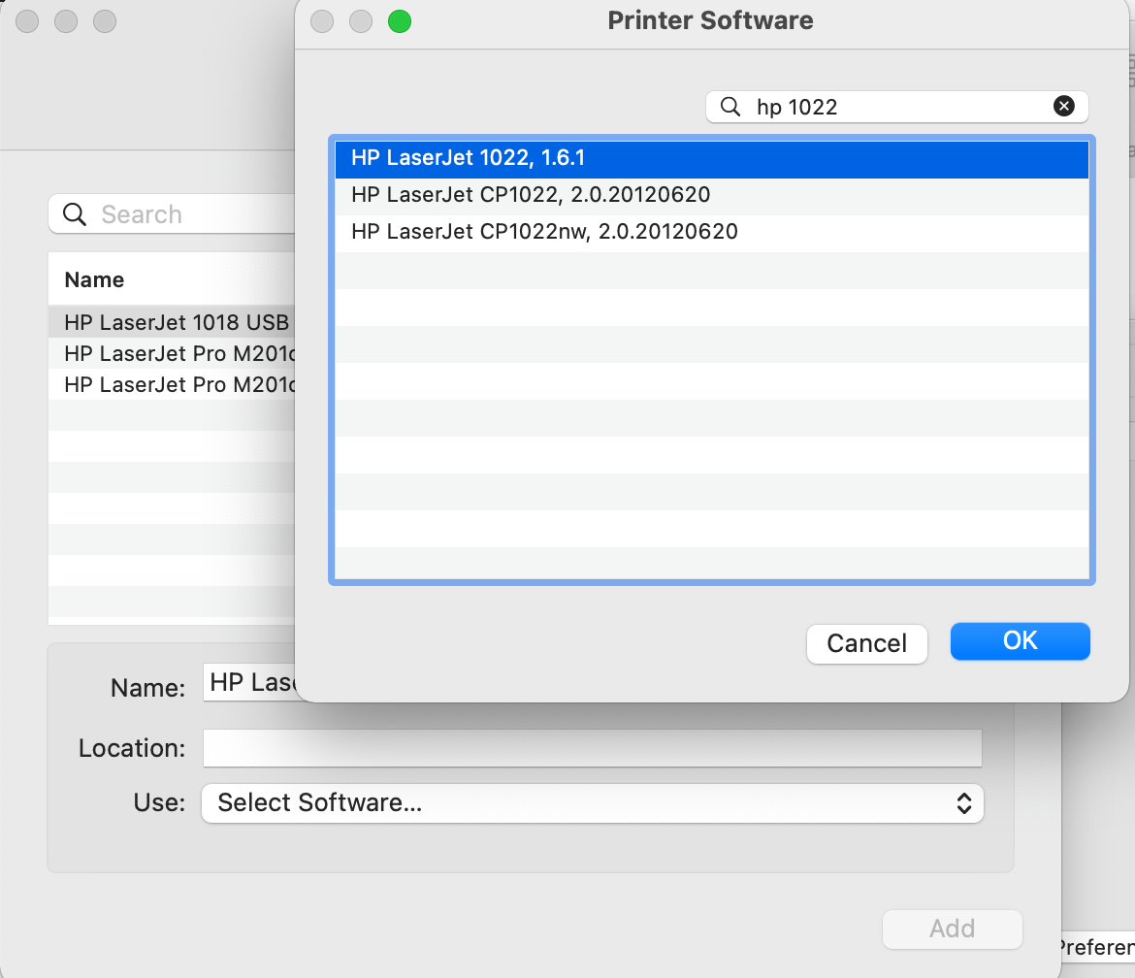Zoom the Printer Software window with green button
The image size is (1135, 978).
click(x=400, y=21)
